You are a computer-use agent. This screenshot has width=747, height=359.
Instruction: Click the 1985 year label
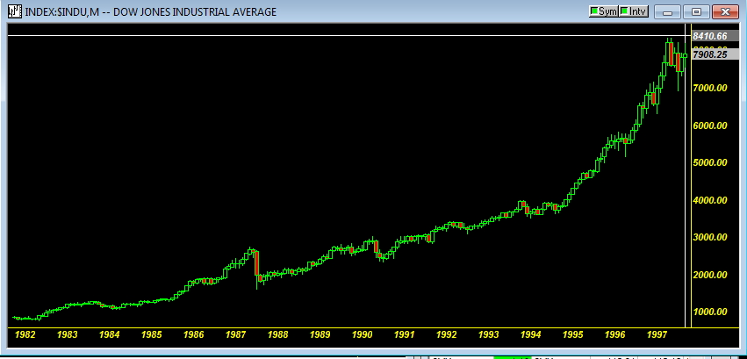151,334
